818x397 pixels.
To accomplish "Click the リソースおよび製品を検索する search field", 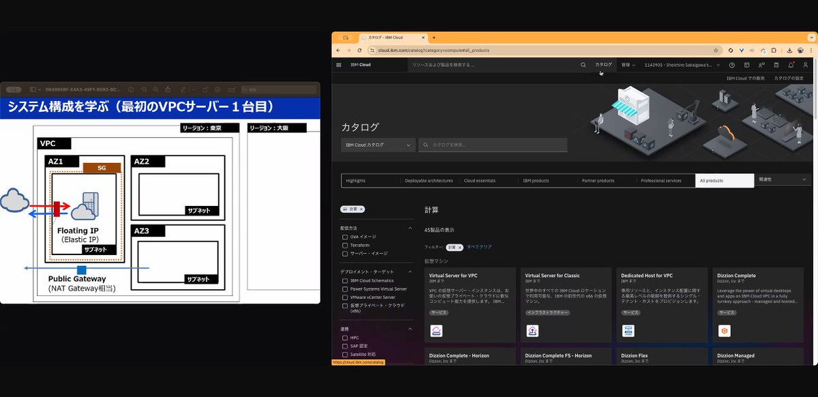I will pos(491,65).
